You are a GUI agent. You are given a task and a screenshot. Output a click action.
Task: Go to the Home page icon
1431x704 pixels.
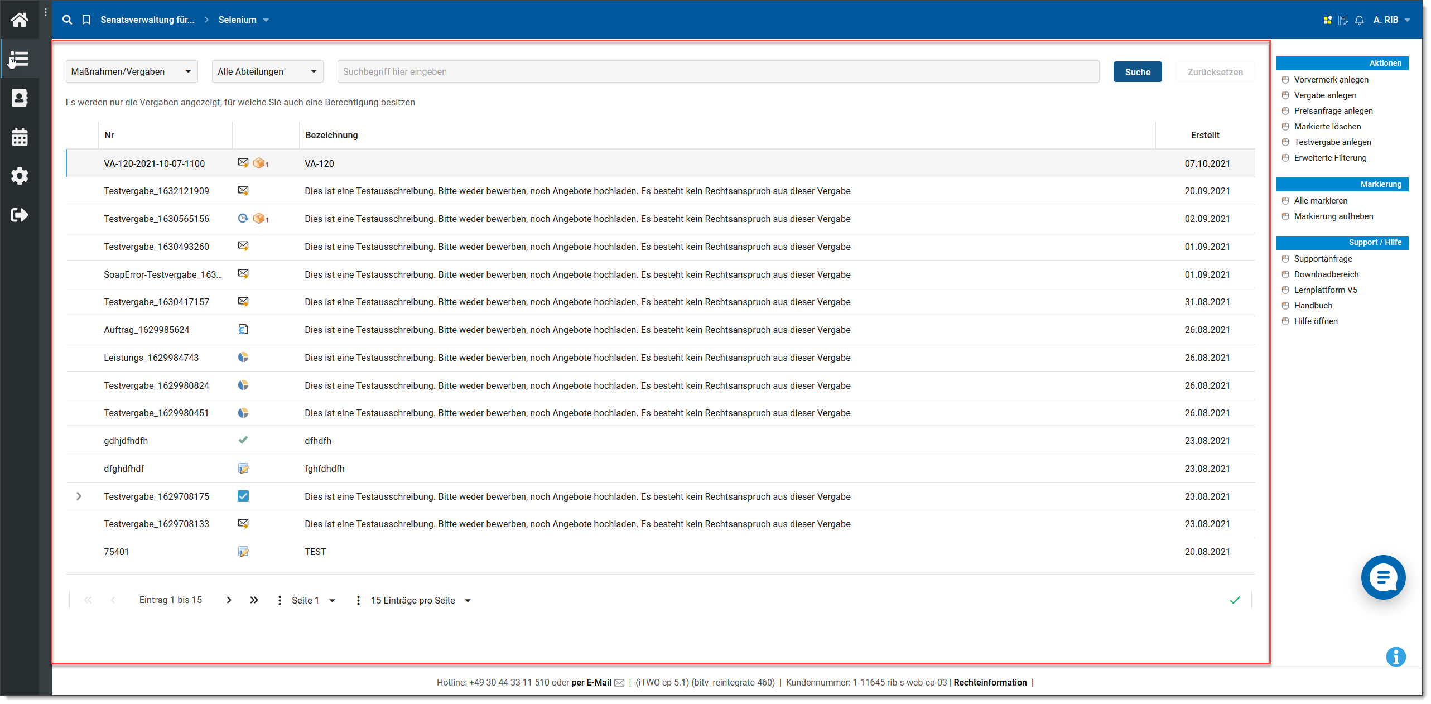pos(20,20)
